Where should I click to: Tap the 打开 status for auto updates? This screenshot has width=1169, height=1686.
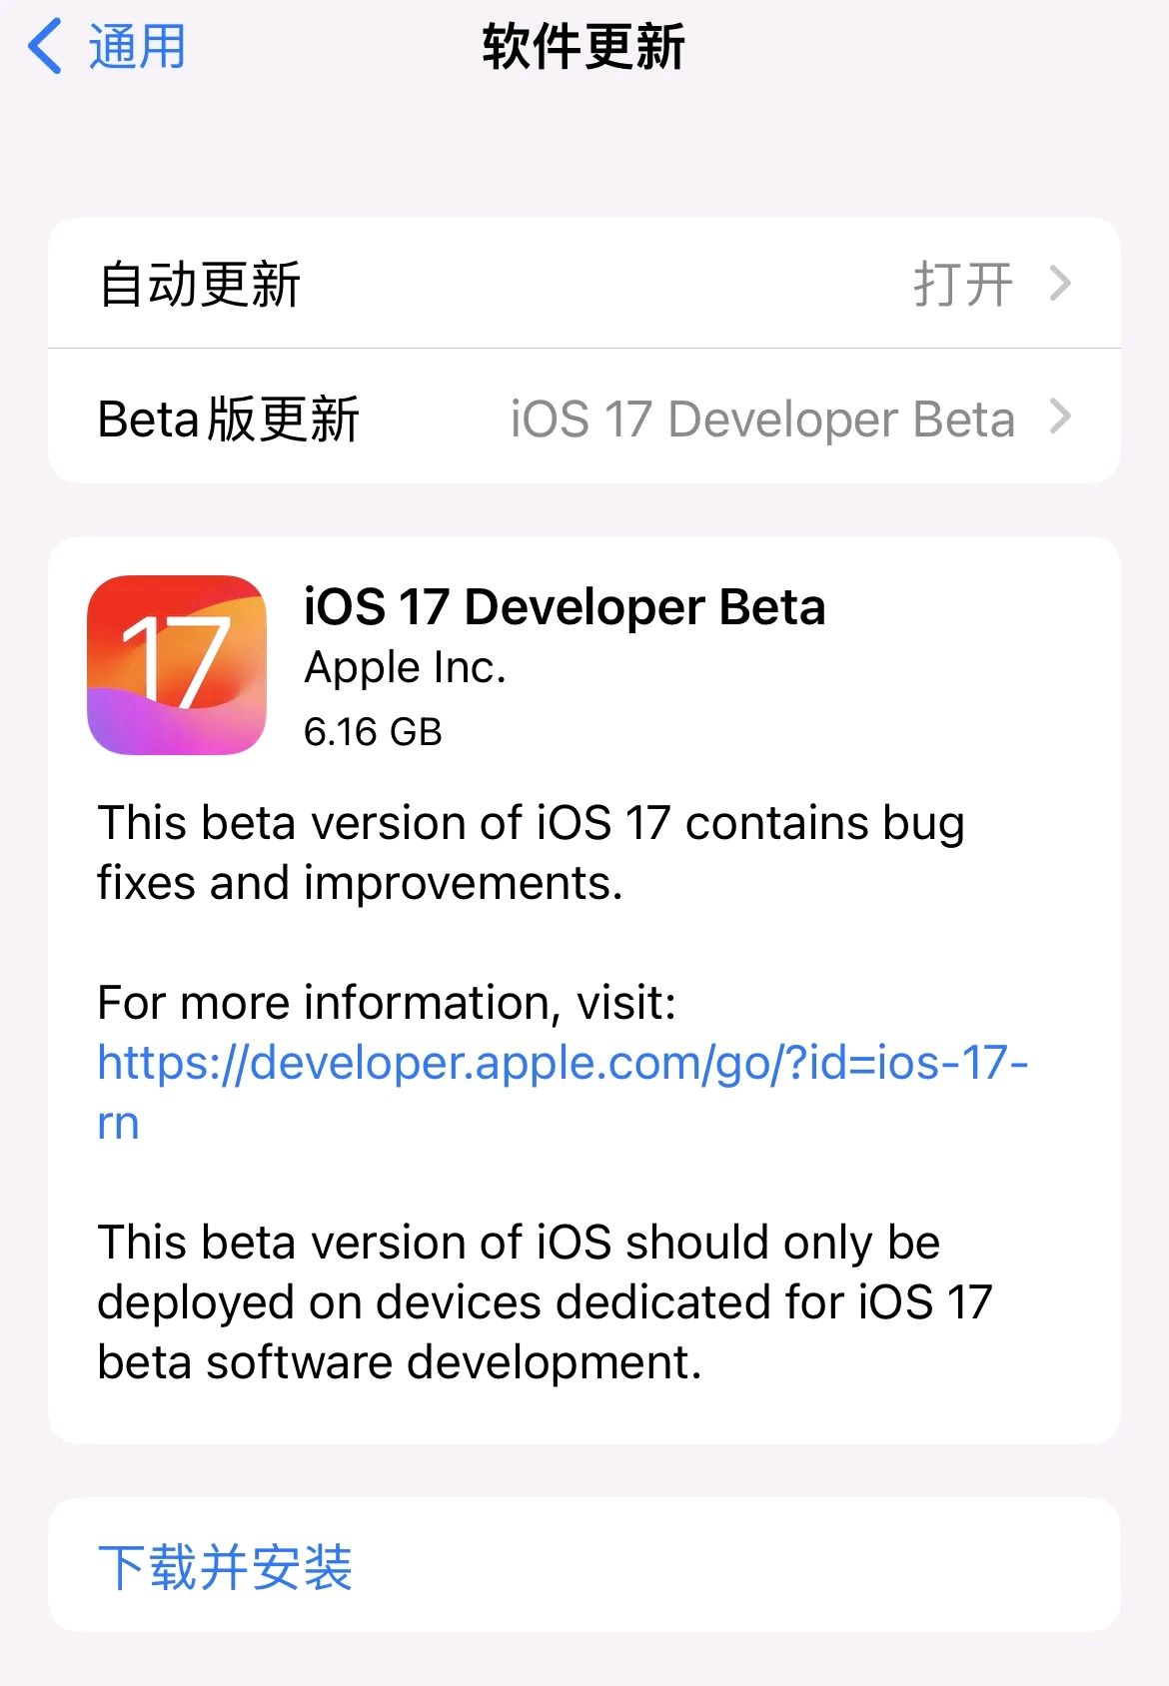click(x=962, y=285)
